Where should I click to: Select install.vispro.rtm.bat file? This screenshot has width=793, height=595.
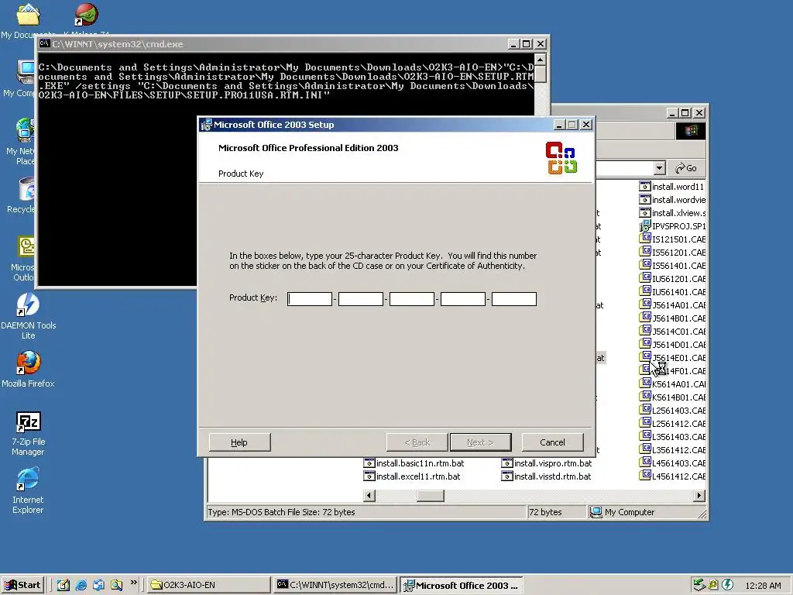(x=547, y=463)
